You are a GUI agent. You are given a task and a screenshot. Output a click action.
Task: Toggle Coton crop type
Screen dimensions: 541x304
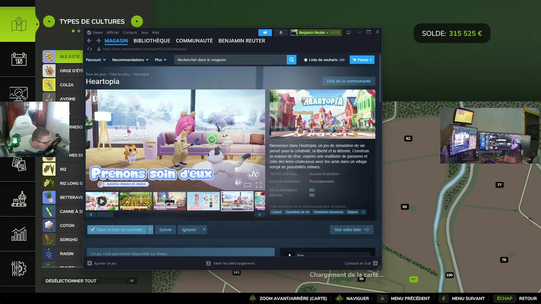click(x=63, y=225)
